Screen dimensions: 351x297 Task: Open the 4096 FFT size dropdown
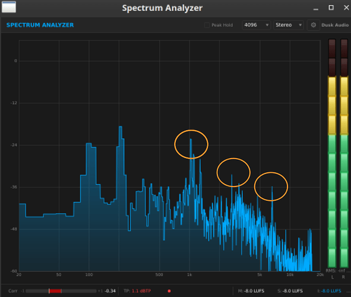[x=257, y=25]
